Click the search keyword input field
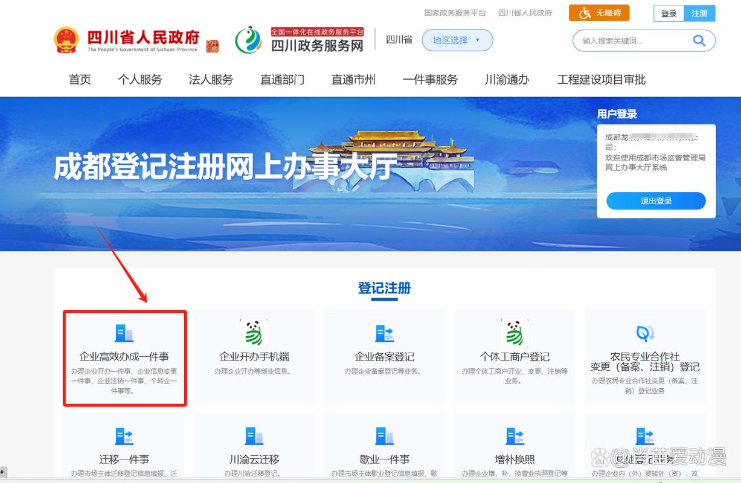 [631, 41]
